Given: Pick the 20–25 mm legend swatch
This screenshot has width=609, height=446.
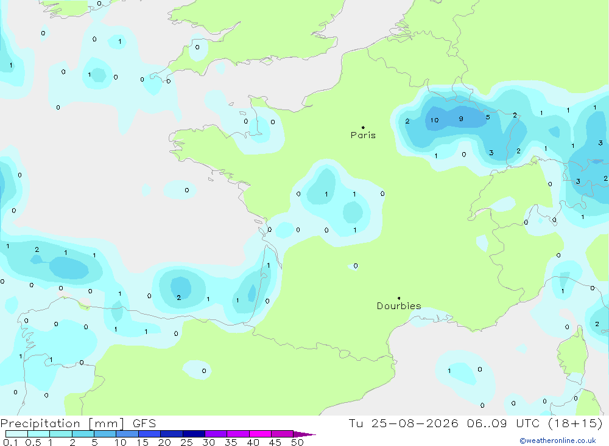Looking at the screenshot, I should pyautogui.click(x=172, y=434).
